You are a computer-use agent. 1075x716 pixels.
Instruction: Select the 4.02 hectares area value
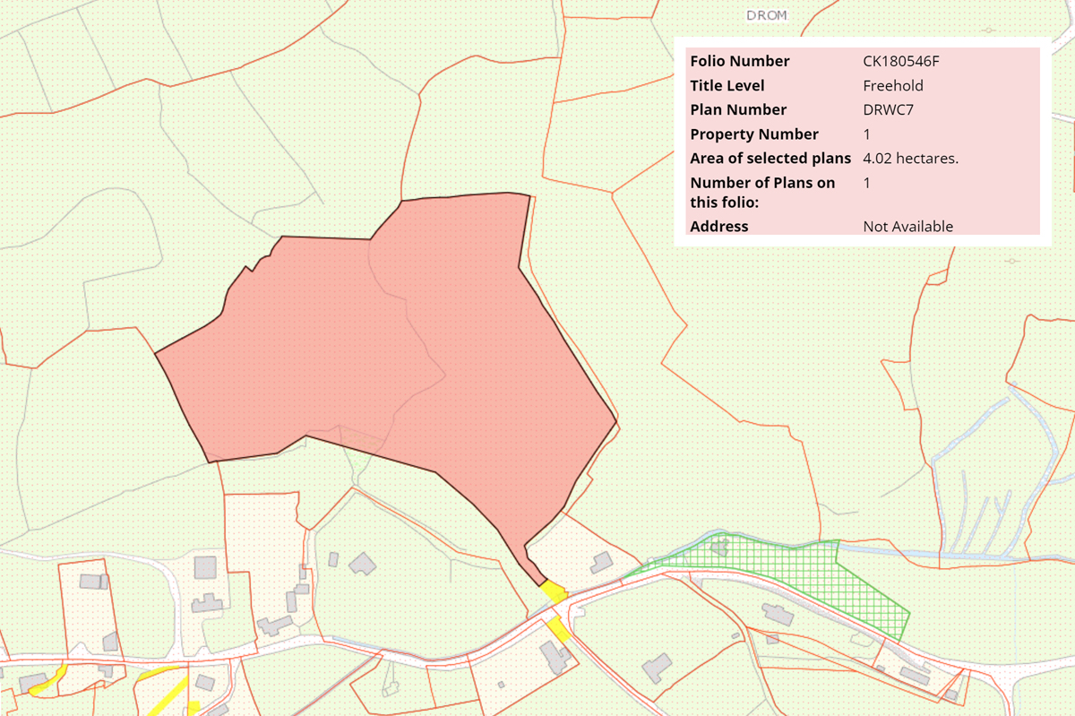pos(910,159)
